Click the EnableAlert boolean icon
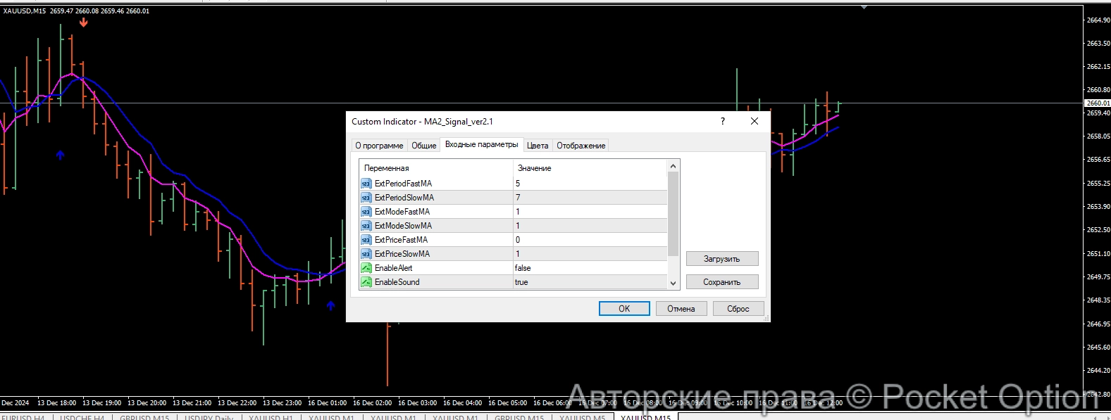 pyautogui.click(x=366, y=268)
